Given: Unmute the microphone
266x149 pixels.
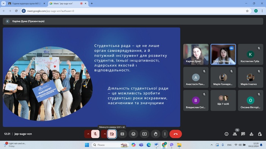Looking at the screenshot, I should pyautogui.click(x=95, y=134).
